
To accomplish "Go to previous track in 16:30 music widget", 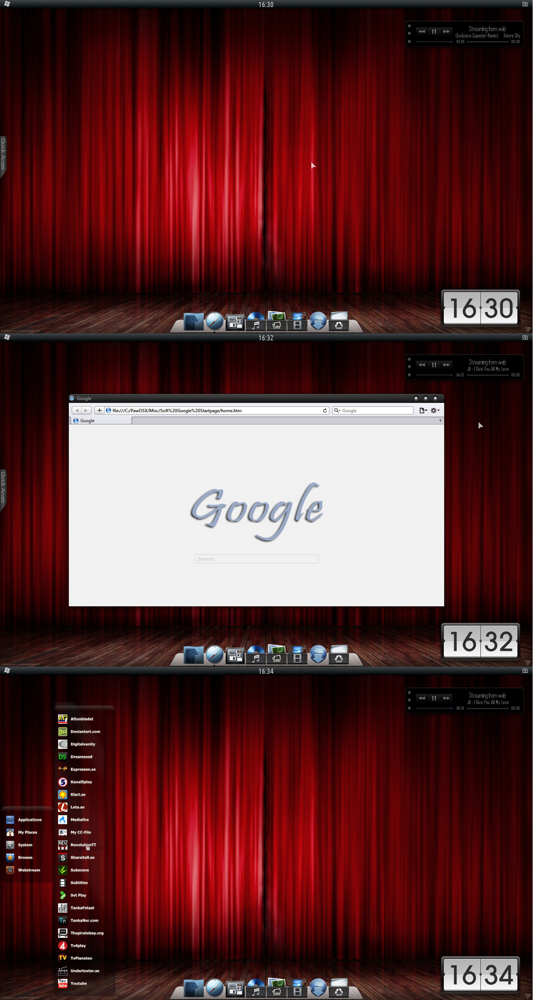I will point(422,31).
